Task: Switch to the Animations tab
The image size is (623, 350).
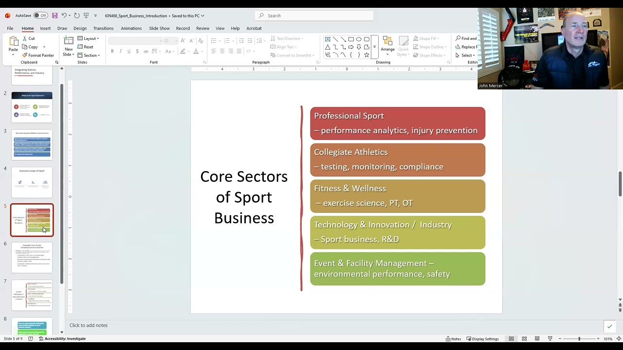Action: pos(131,28)
